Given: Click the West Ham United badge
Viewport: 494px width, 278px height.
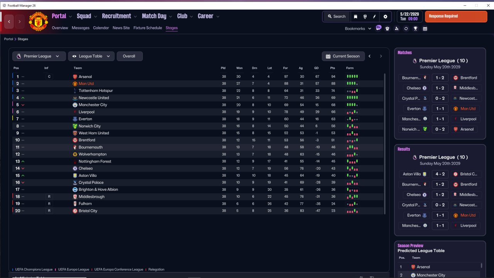Looking at the screenshot, I should point(75,133).
